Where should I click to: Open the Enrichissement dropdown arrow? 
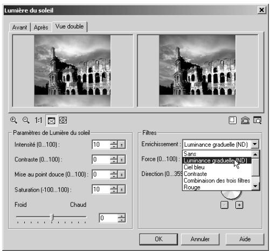[255, 144]
